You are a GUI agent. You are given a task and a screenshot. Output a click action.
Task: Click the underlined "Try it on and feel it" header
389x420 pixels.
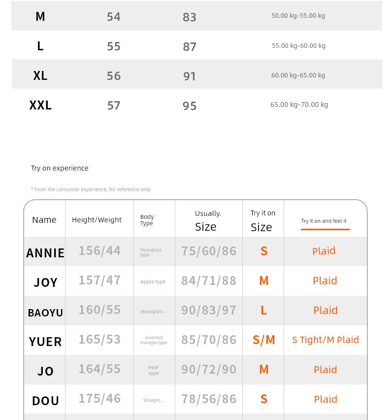[324, 221]
